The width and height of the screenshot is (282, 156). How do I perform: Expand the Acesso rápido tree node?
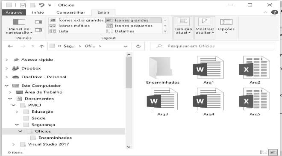7,60
